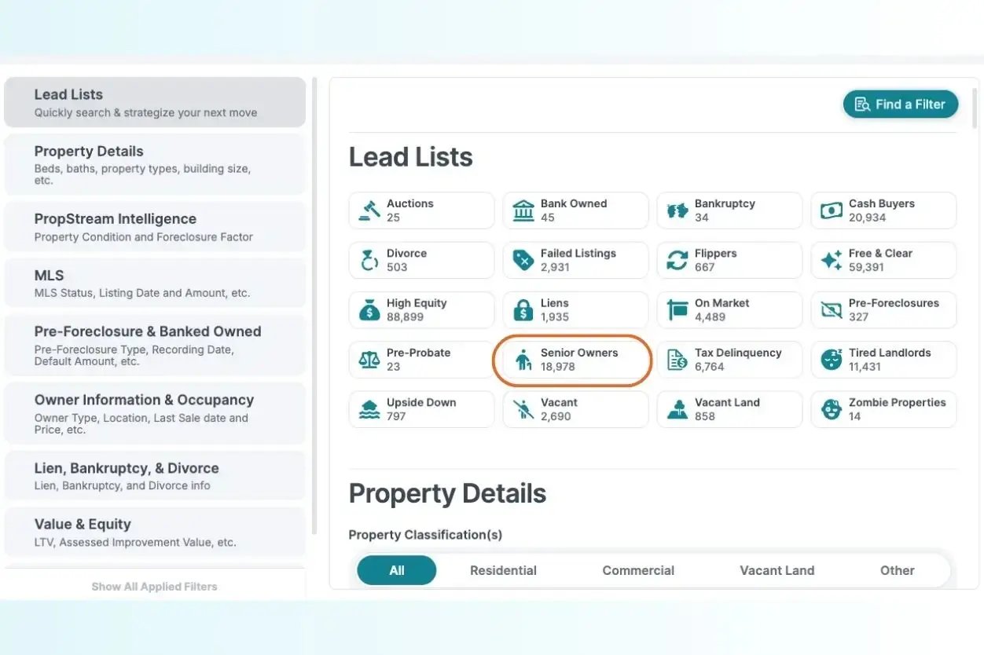Click the sidebar vertical scrollbar

315,306
